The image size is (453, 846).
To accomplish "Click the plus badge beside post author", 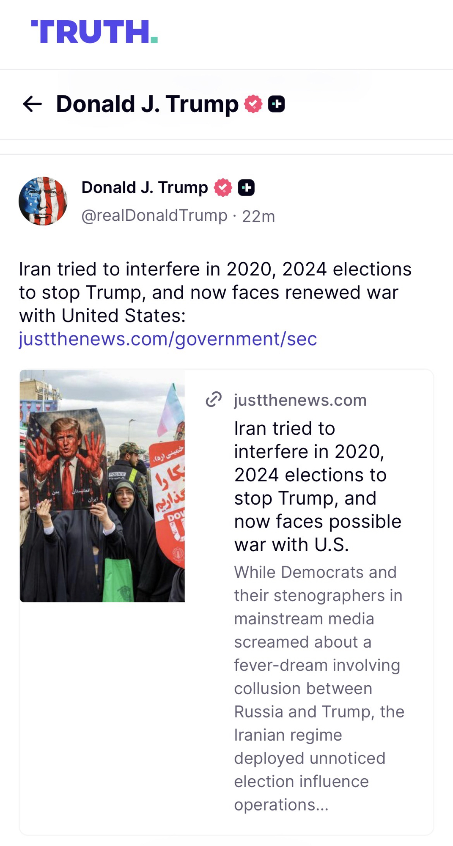I will pyautogui.click(x=246, y=187).
